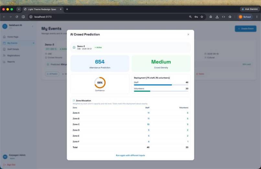The image size is (261, 169).
Task: Click the 654 Attendance Prediction card
Action: pos(100,64)
